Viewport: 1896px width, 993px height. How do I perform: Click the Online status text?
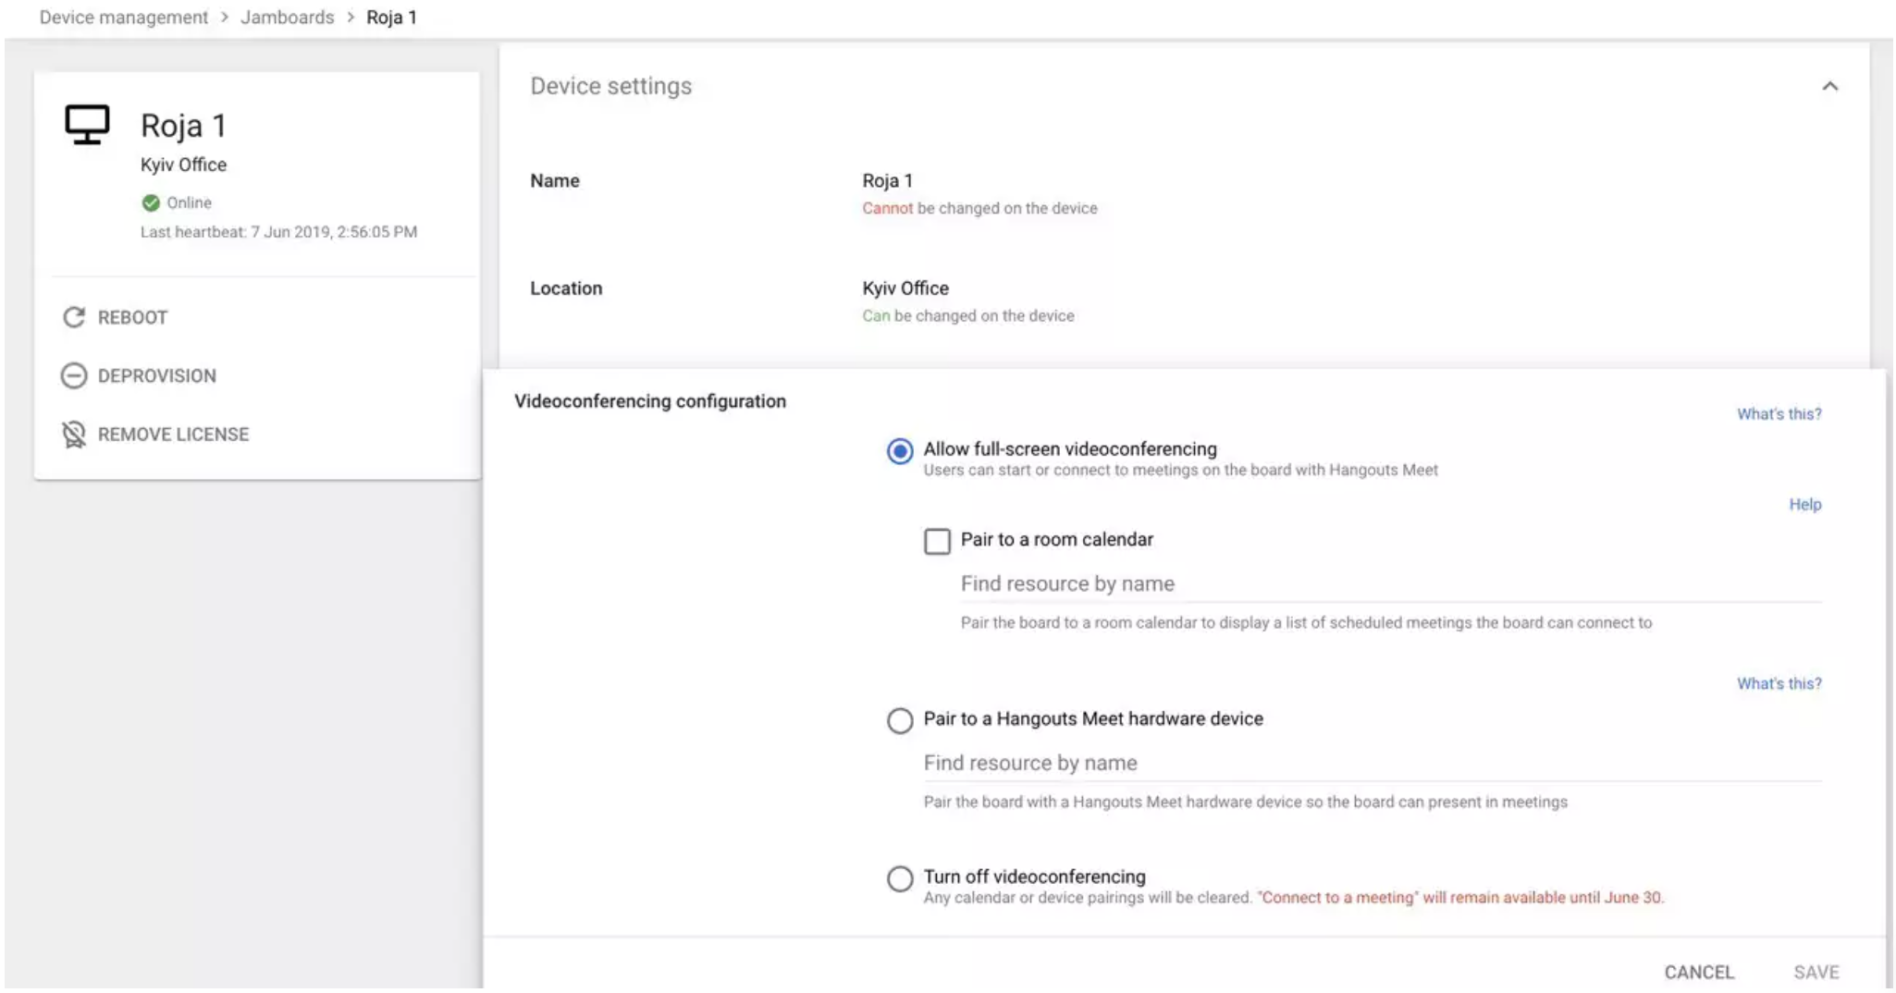pos(189,202)
